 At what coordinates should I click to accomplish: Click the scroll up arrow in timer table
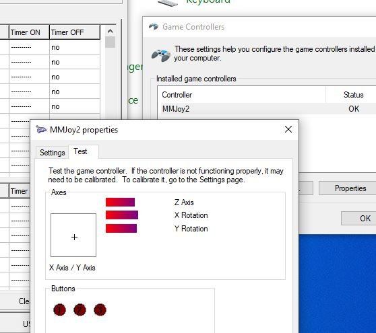pos(110,31)
